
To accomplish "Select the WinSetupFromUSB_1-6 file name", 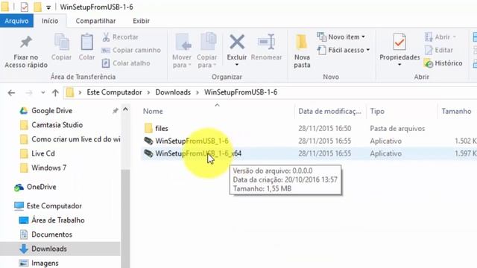I will [192, 141].
